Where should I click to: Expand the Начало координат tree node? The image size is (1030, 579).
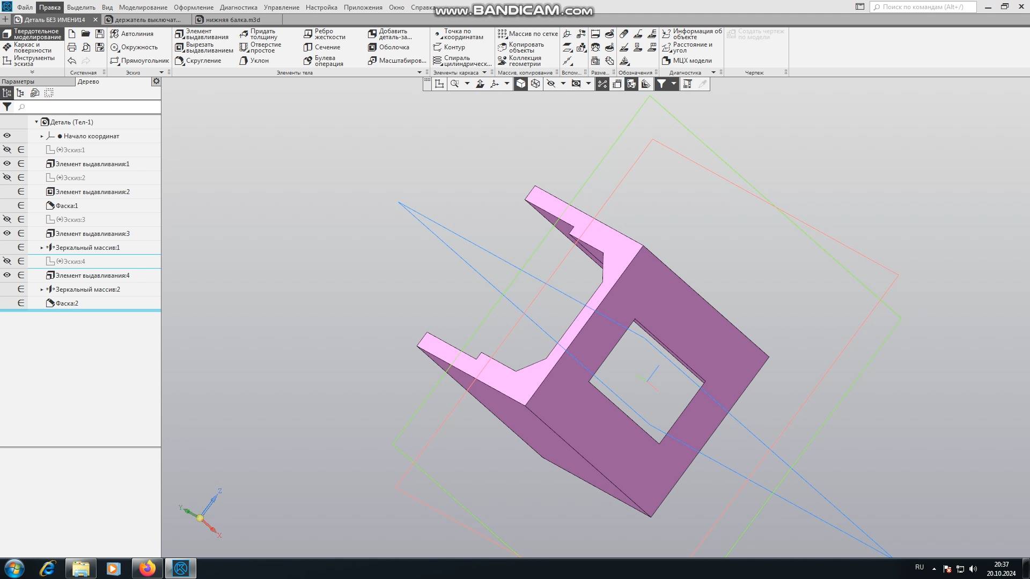pos(42,136)
